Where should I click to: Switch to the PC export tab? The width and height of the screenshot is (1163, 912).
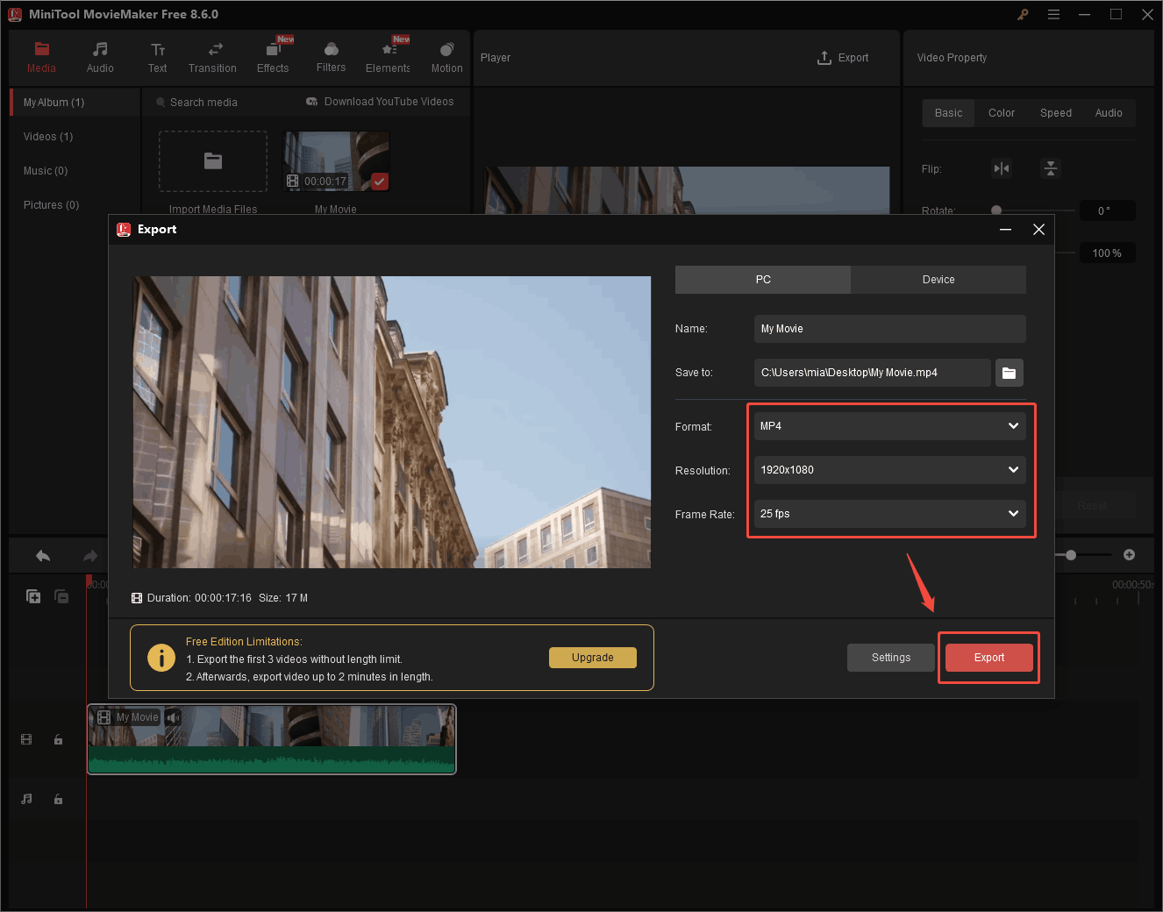click(x=763, y=280)
